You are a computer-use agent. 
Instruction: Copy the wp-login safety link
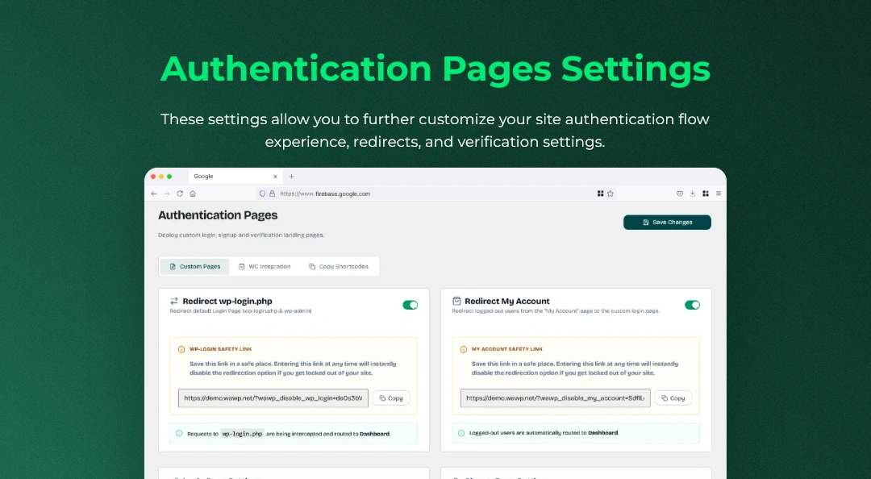click(391, 398)
